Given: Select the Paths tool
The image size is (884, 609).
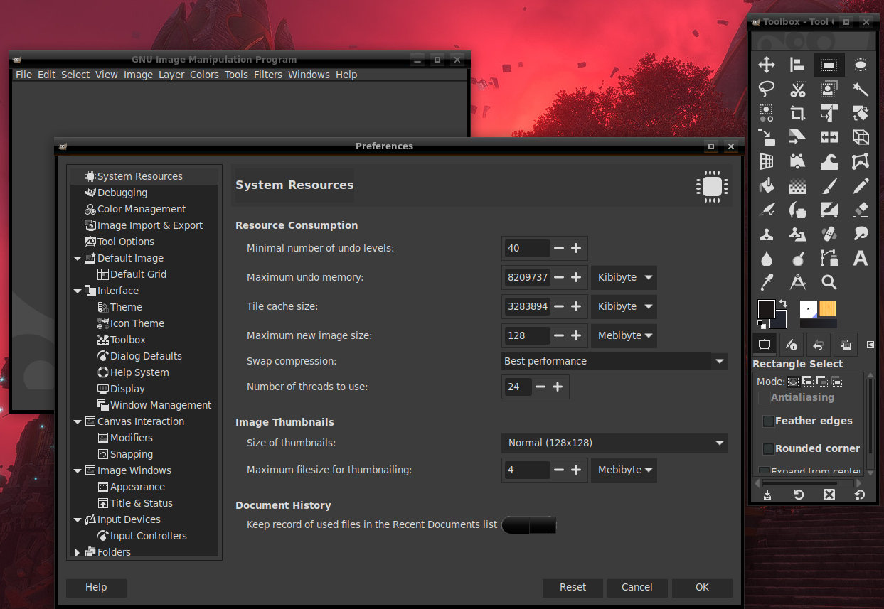Looking at the screenshot, I should pyautogui.click(x=829, y=259).
